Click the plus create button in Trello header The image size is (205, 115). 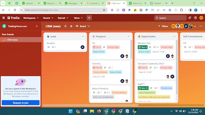point(89,18)
